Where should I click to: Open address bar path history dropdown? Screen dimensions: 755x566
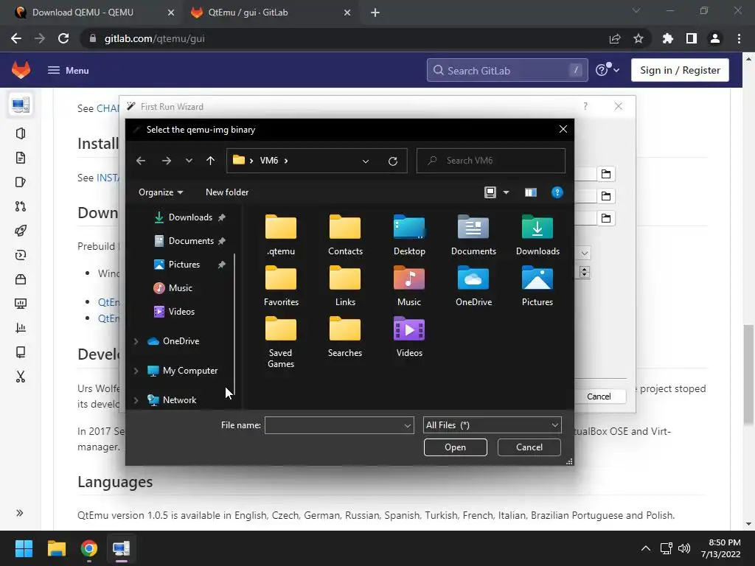click(x=366, y=161)
